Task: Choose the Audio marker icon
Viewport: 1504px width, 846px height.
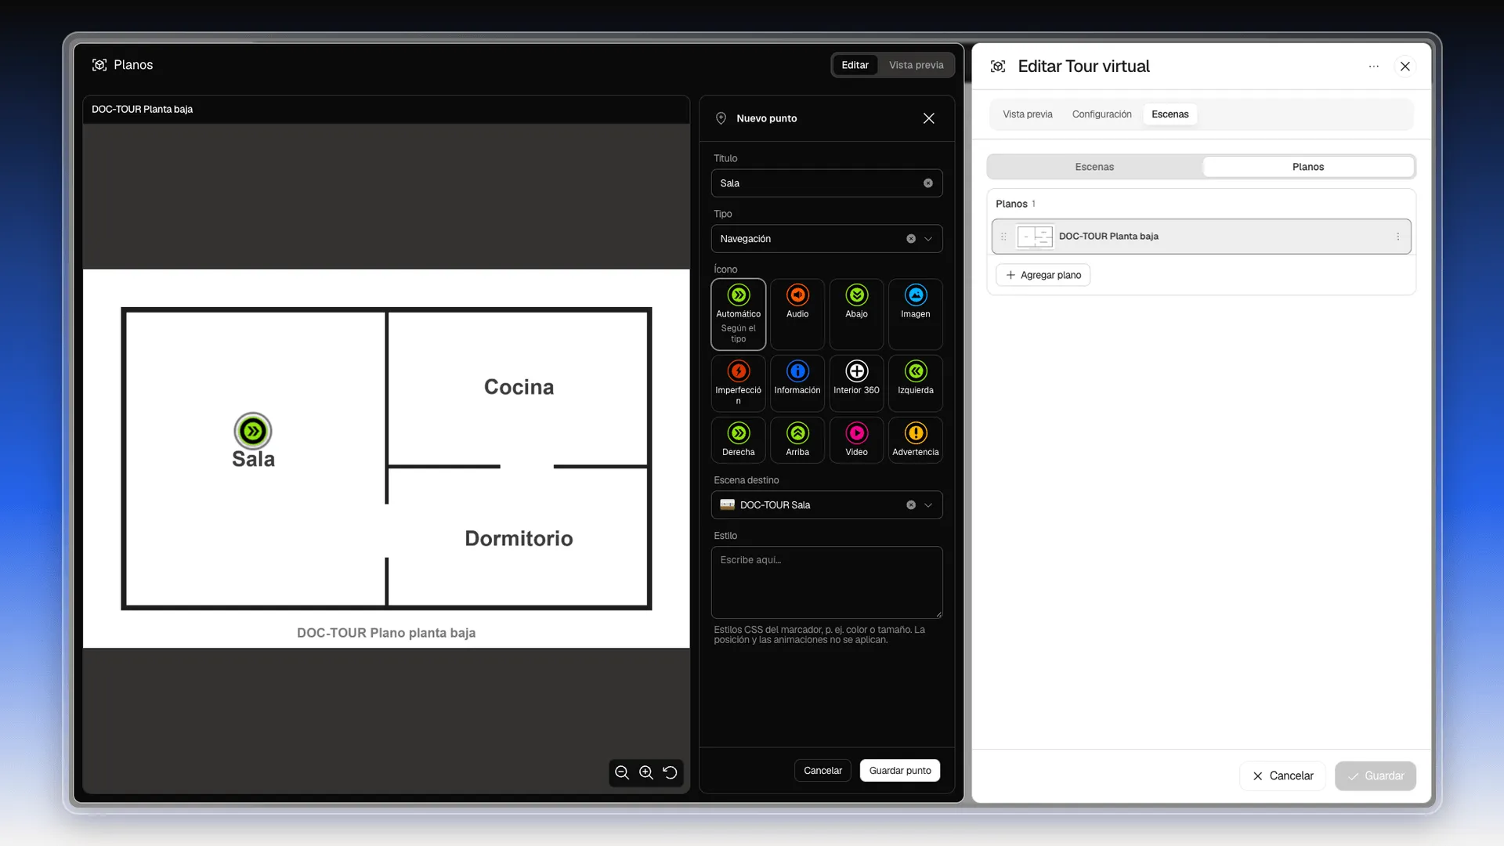Action: point(797,314)
